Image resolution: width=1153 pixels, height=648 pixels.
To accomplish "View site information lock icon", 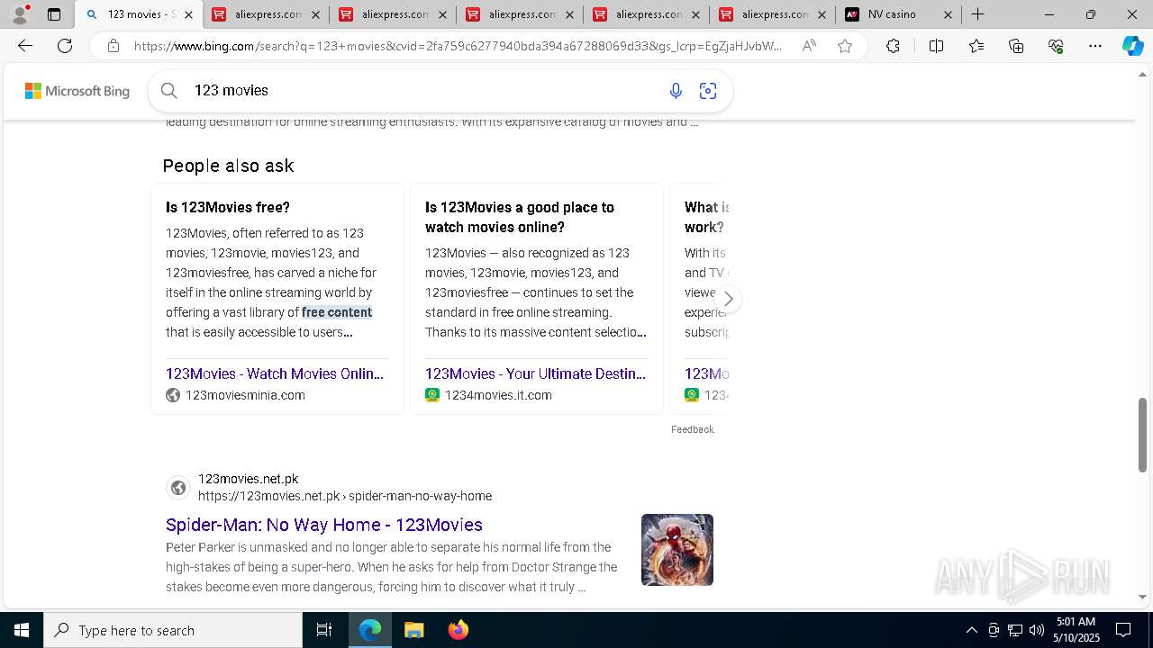I will [x=113, y=46].
